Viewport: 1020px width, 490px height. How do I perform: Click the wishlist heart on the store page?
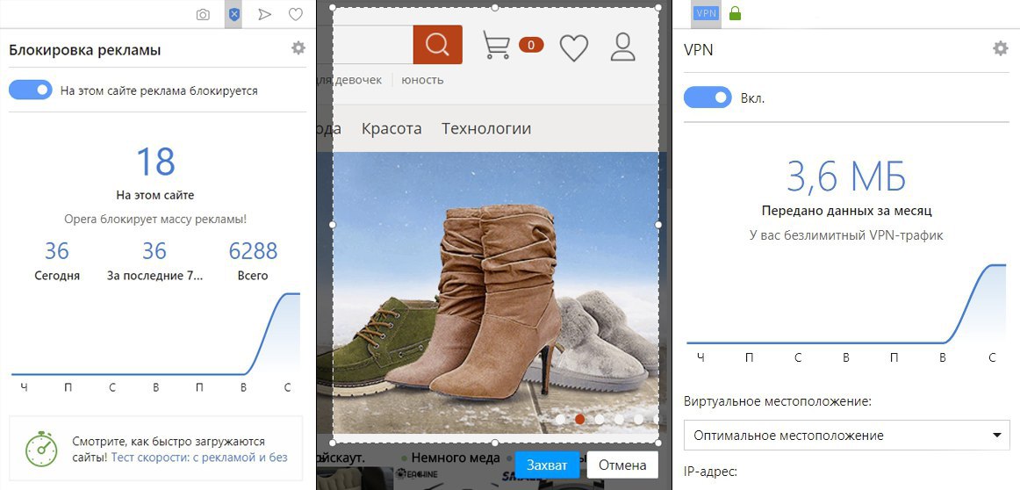pyautogui.click(x=574, y=48)
